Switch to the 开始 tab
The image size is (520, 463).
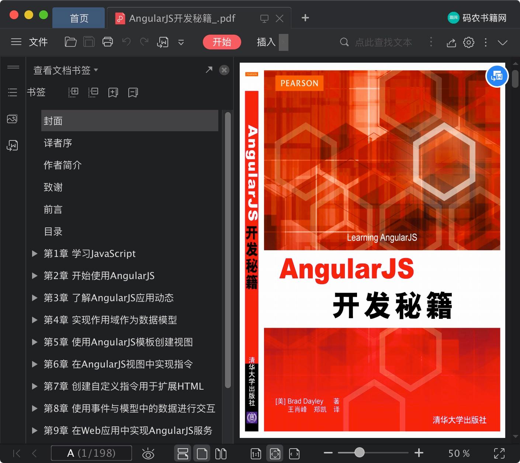(x=222, y=42)
